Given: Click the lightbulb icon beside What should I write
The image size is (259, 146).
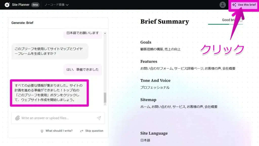Looking at the screenshot, I should (42, 131).
